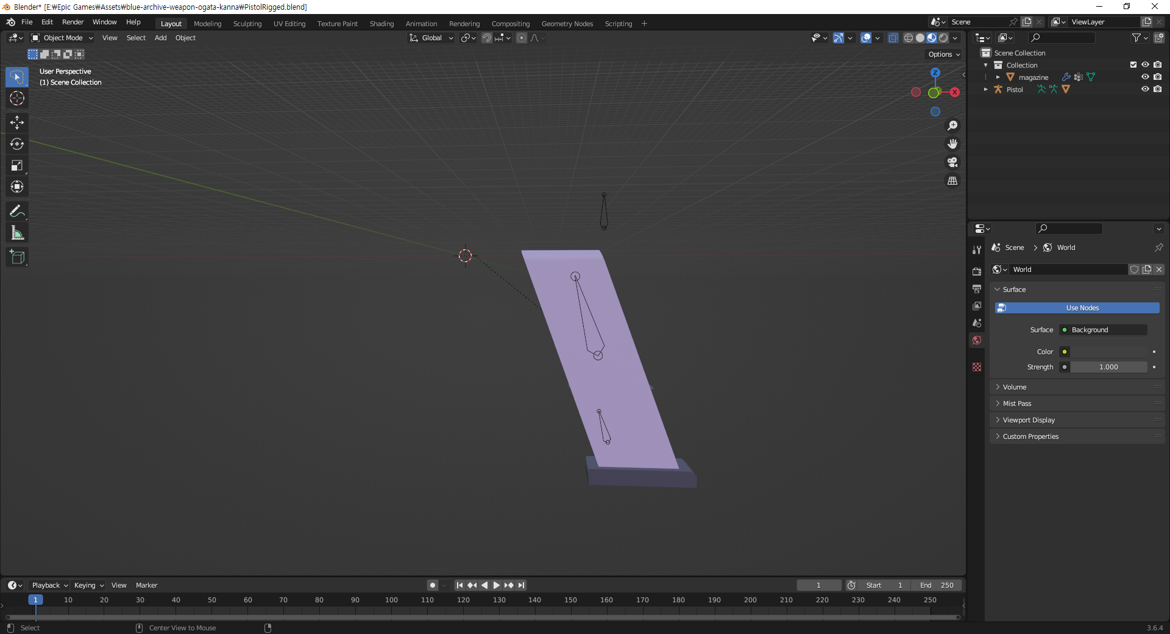Viewport: 1170px width, 634px height.
Task: Select the Annotate pencil tool
Action: tap(17, 212)
